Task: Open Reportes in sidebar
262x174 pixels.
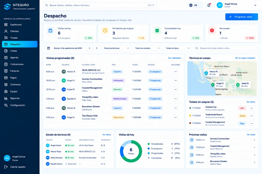Action: pyautogui.click(x=20, y=98)
